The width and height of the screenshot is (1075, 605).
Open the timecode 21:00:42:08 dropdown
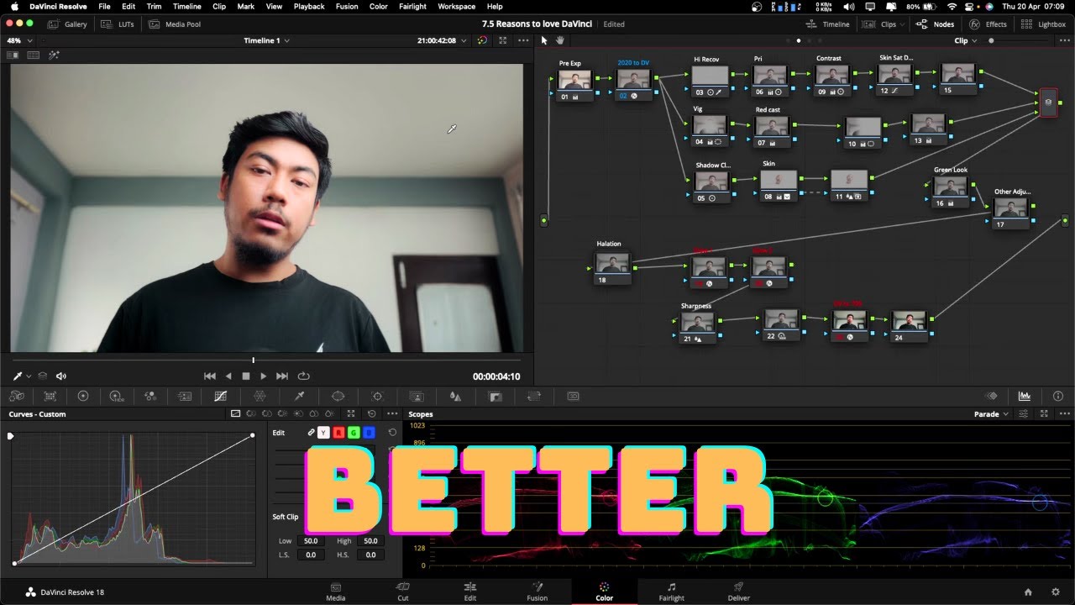coord(441,40)
